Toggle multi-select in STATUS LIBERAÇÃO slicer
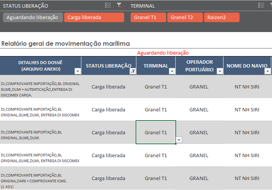Screen dimensions: 272x190 point(108,5)
